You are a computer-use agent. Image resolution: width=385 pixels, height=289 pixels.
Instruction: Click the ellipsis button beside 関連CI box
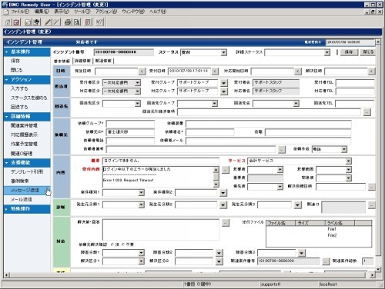click(x=371, y=205)
